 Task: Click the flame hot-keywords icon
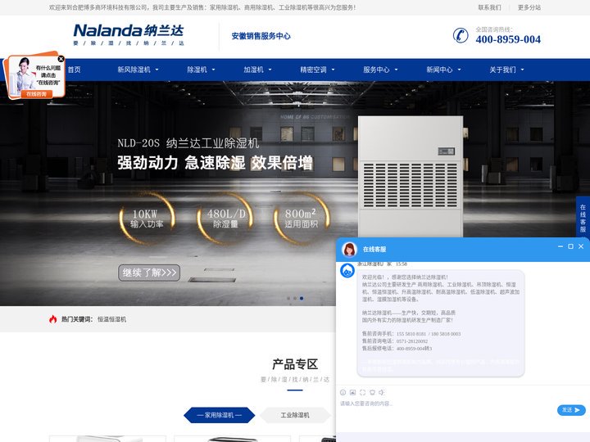(x=52, y=319)
